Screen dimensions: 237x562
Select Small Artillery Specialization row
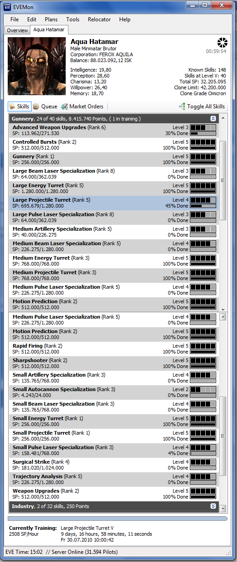tap(114, 378)
